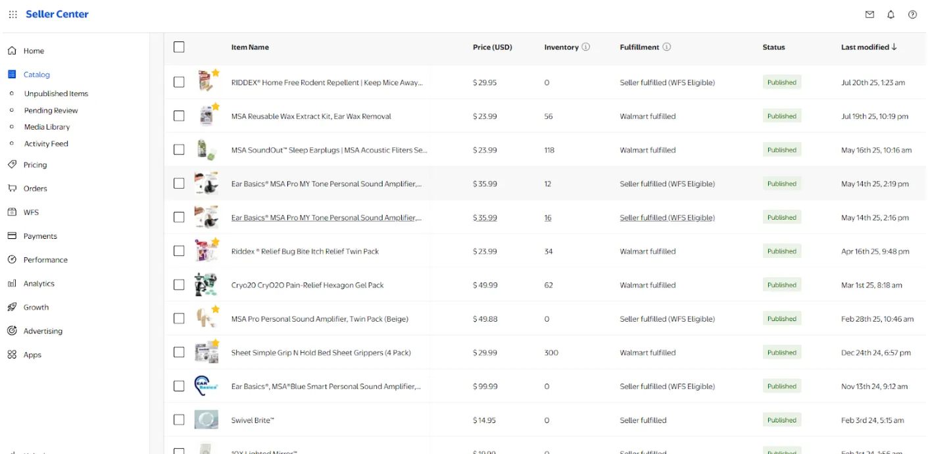
Task: Click the 'Feb 3rd 24, 5:15 am' date
Action: pos(872,420)
